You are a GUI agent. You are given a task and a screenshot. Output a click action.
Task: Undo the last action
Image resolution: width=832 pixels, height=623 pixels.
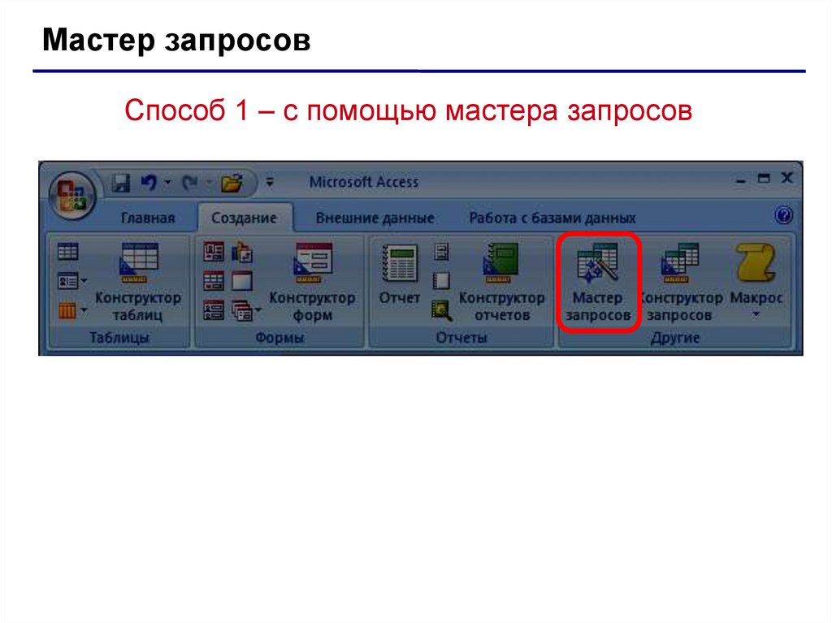(149, 183)
